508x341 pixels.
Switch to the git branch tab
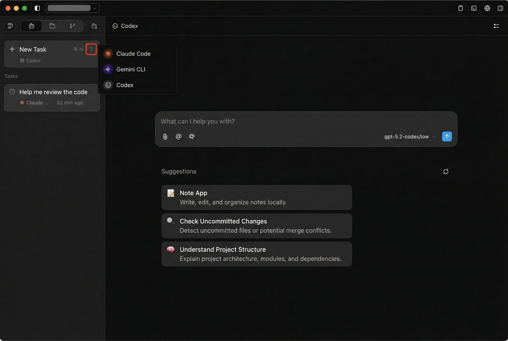point(72,26)
